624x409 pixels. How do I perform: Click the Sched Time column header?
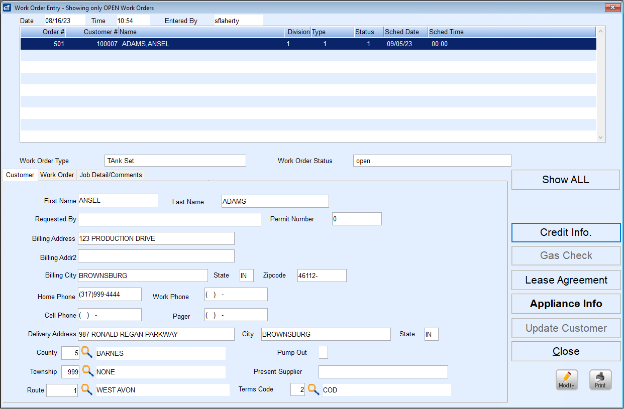click(x=511, y=32)
